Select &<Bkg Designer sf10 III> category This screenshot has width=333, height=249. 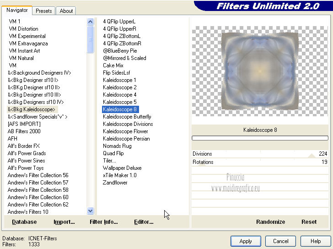pyautogui.click(x=34, y=95)
